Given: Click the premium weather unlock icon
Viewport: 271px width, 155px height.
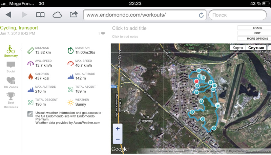Looking at the screenshot, I should (x=30, y=114).
